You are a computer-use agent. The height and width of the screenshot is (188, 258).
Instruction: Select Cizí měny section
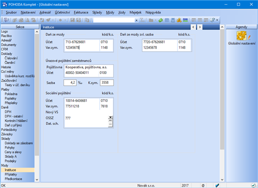8,72
